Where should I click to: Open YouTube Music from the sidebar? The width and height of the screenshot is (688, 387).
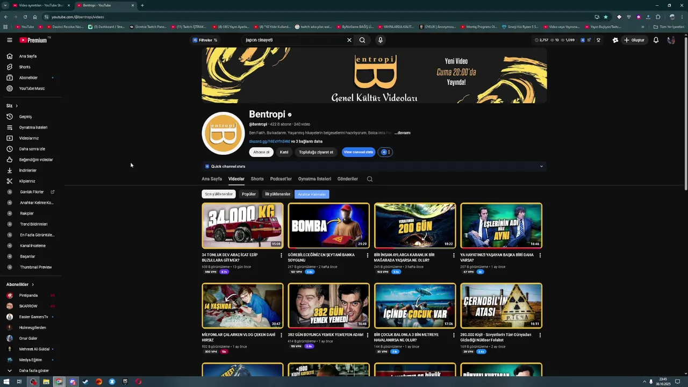(32, 89)
